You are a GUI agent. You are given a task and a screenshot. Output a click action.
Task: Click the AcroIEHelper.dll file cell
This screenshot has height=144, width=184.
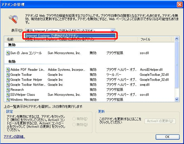(151, 70)
